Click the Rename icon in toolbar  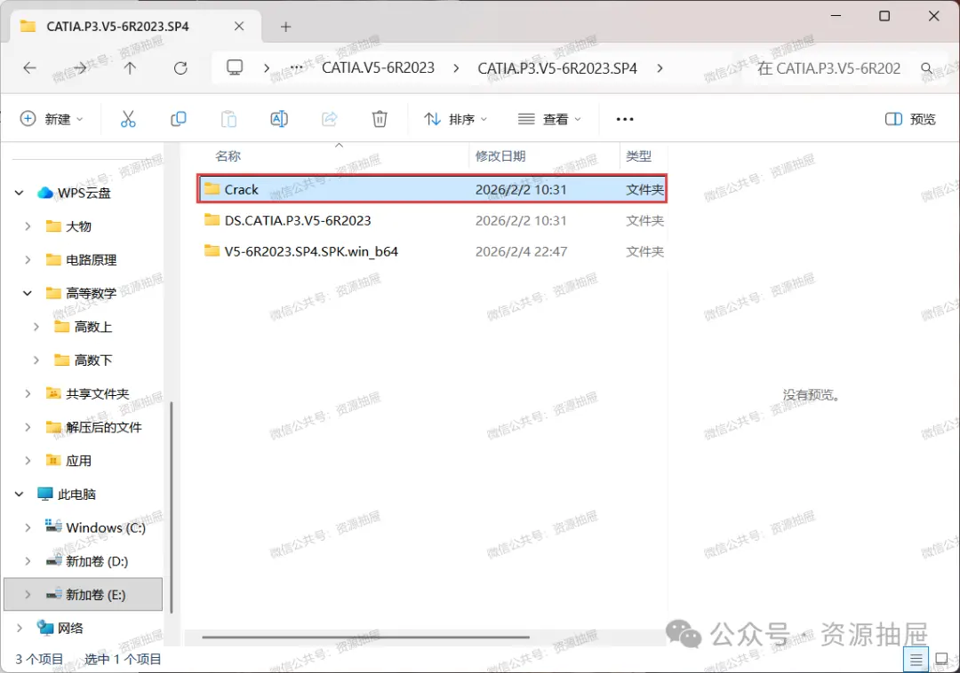279,119
